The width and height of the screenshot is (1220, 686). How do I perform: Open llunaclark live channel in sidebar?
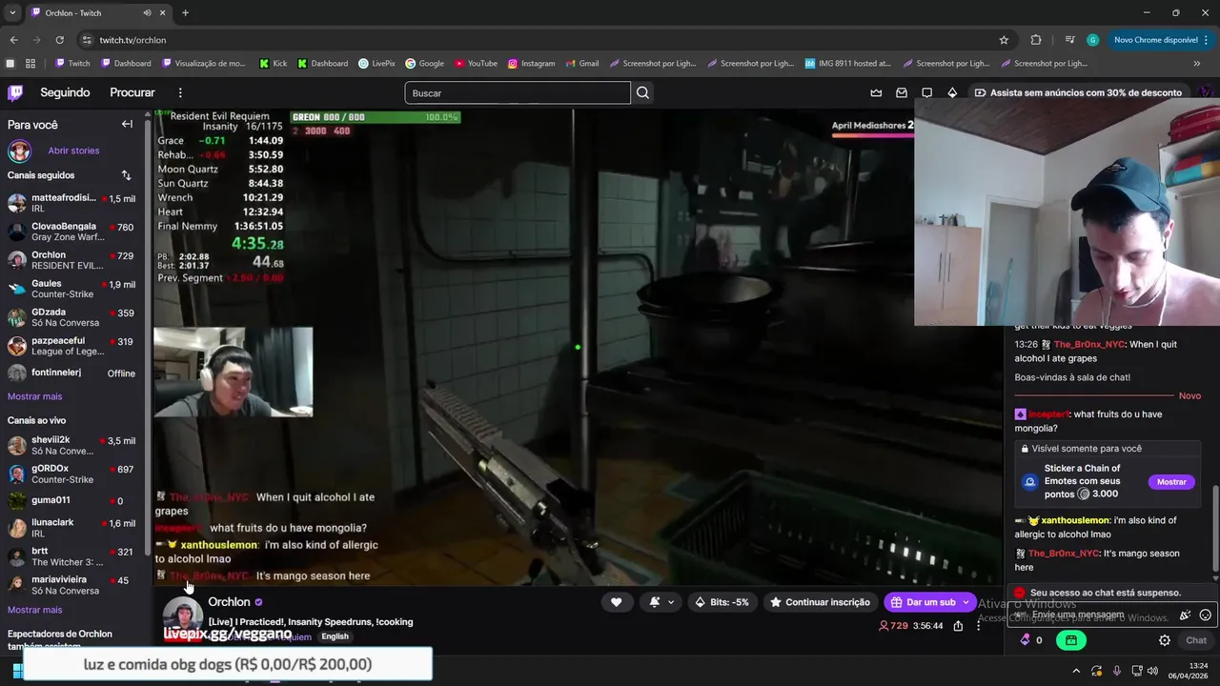coord(71,528)
